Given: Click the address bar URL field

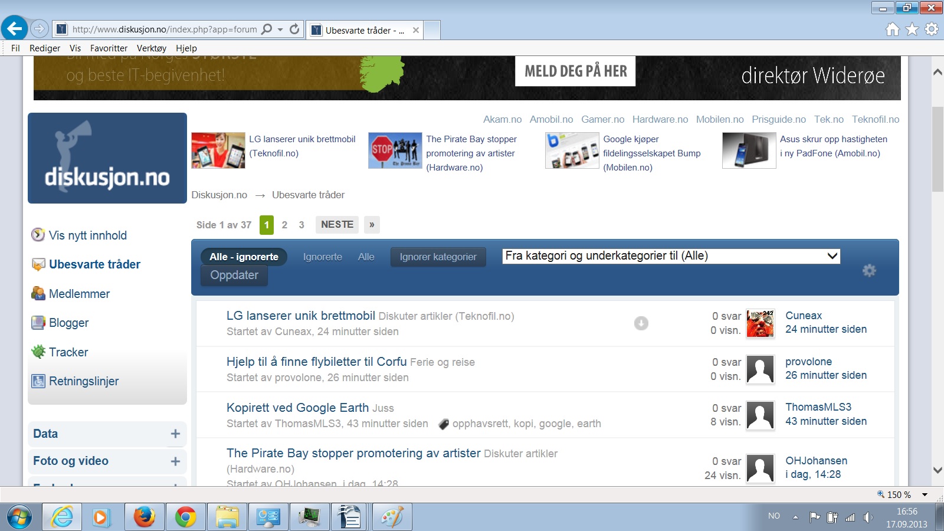Looking at the screenshot, I should (x=164, y=29).
